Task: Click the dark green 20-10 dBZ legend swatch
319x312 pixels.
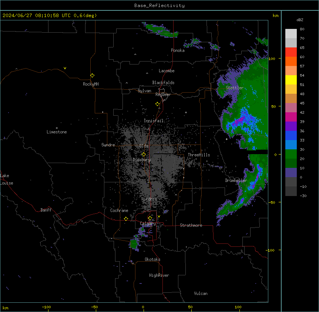Action: (x=291, y=163)
